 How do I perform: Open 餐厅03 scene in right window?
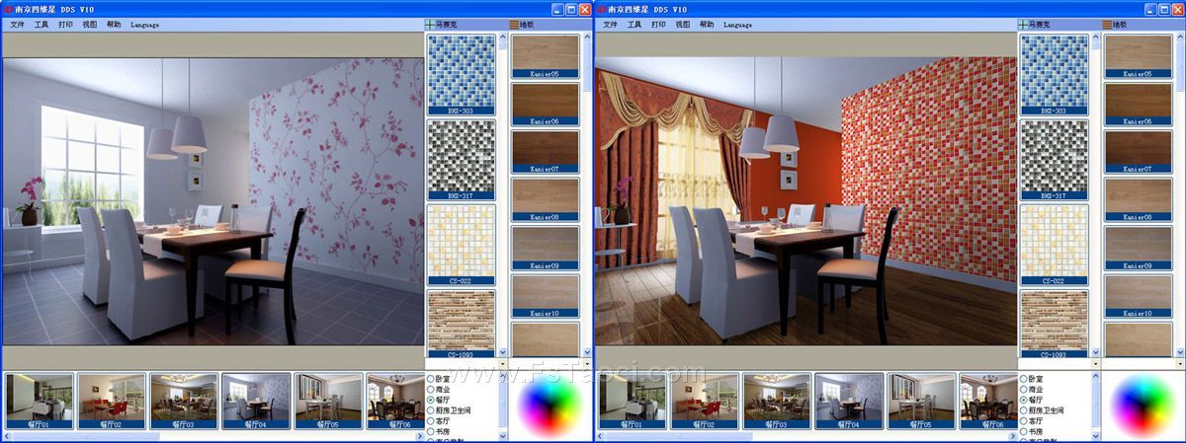pyautogui.click(x=777, y=401)
